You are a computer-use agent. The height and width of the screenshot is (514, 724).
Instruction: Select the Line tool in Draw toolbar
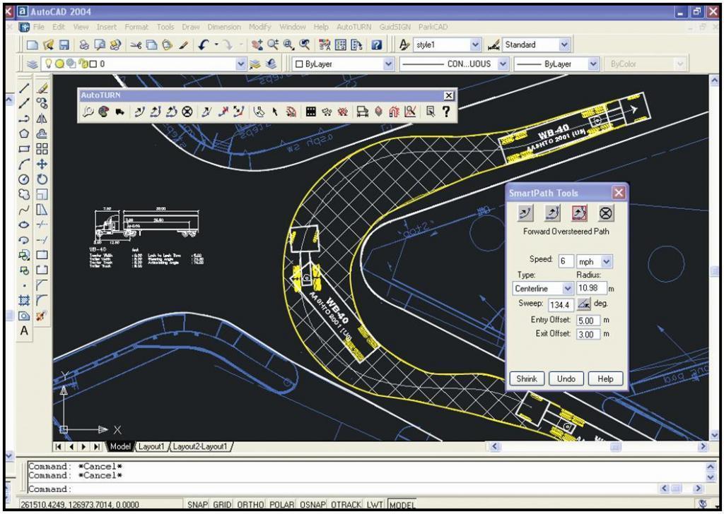pos(25,88)
